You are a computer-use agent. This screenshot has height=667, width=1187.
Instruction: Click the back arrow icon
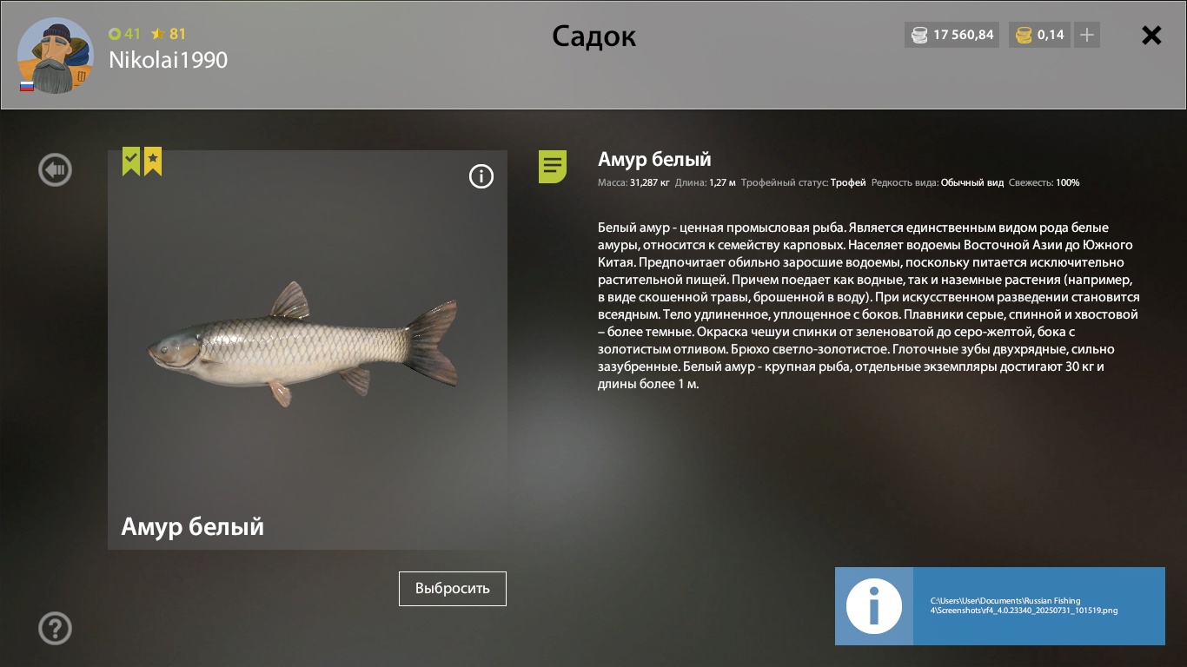(56, 169)
